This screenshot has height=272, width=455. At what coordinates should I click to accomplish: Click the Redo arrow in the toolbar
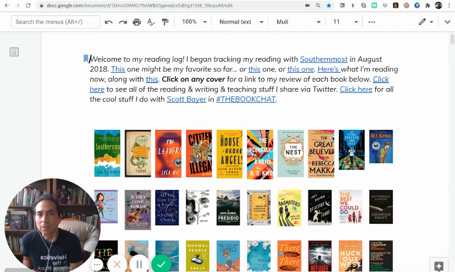(x=123, y=22)
